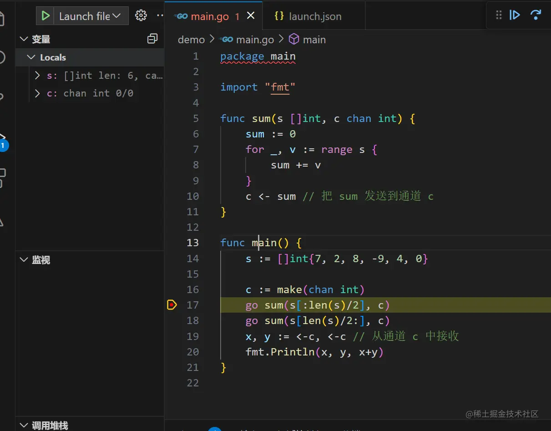Select demo in the breadcrumb
Screen dimensions: 551x431
191,40
